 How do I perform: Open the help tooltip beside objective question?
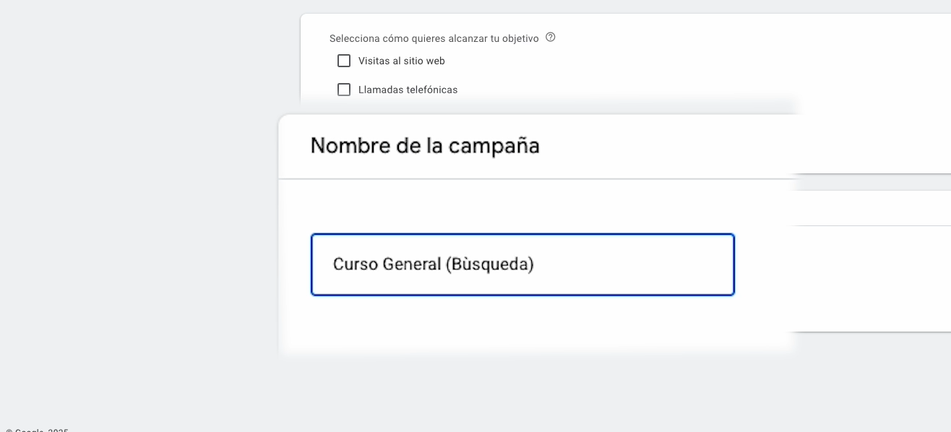click(x=551, y=38)
